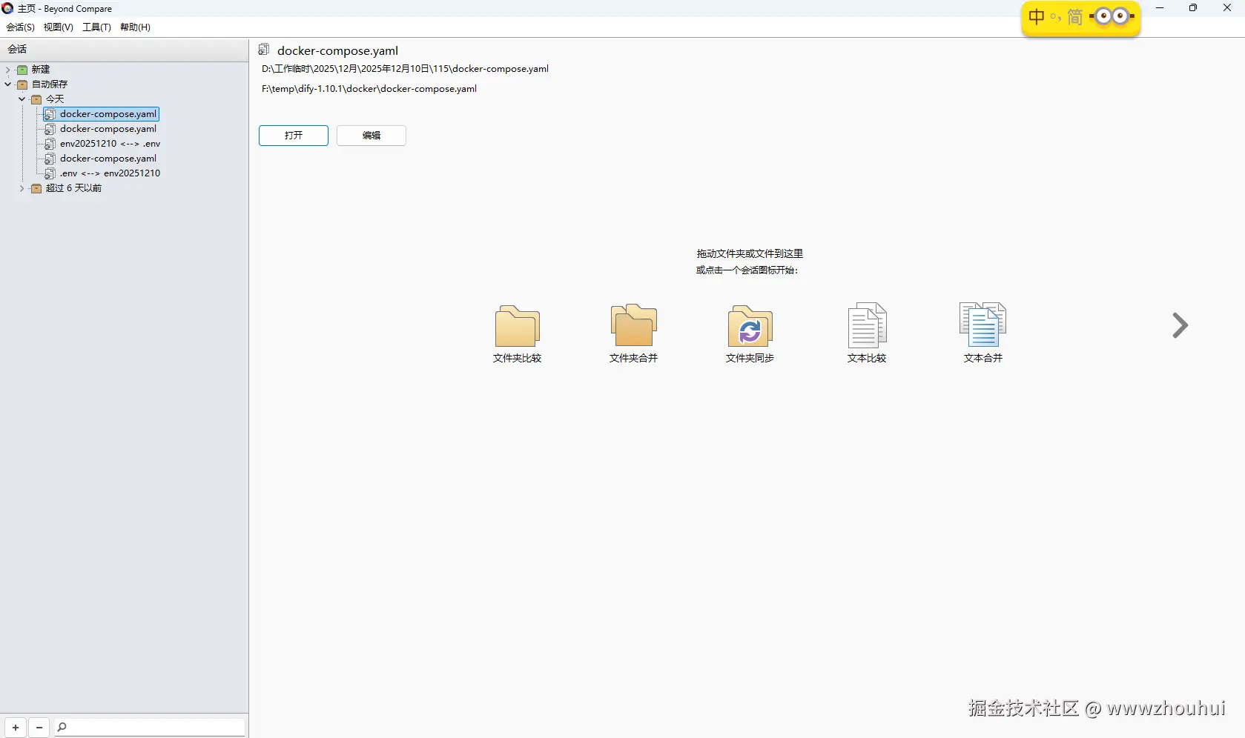Screen dimensions: 1245x738
Task: Toggle the IME 中 Chinese mode indicator
Action: tap(1037, 16)
